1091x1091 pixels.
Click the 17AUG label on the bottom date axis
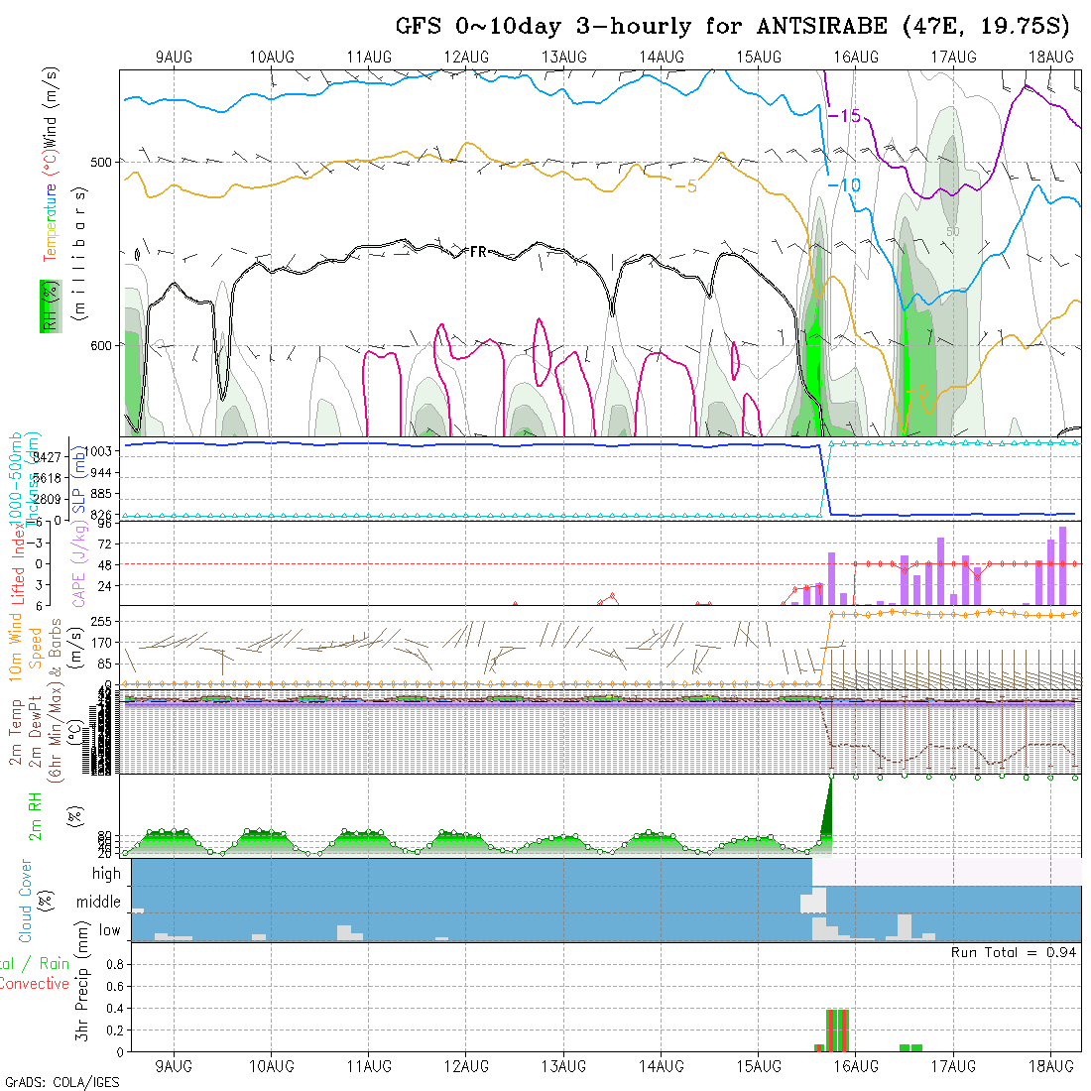click(x=954, y=1066)
